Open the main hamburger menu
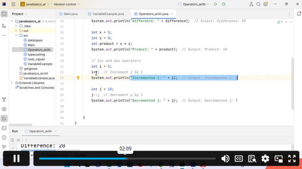This screenshot has height=169, width=302. (x=13, y=4)
